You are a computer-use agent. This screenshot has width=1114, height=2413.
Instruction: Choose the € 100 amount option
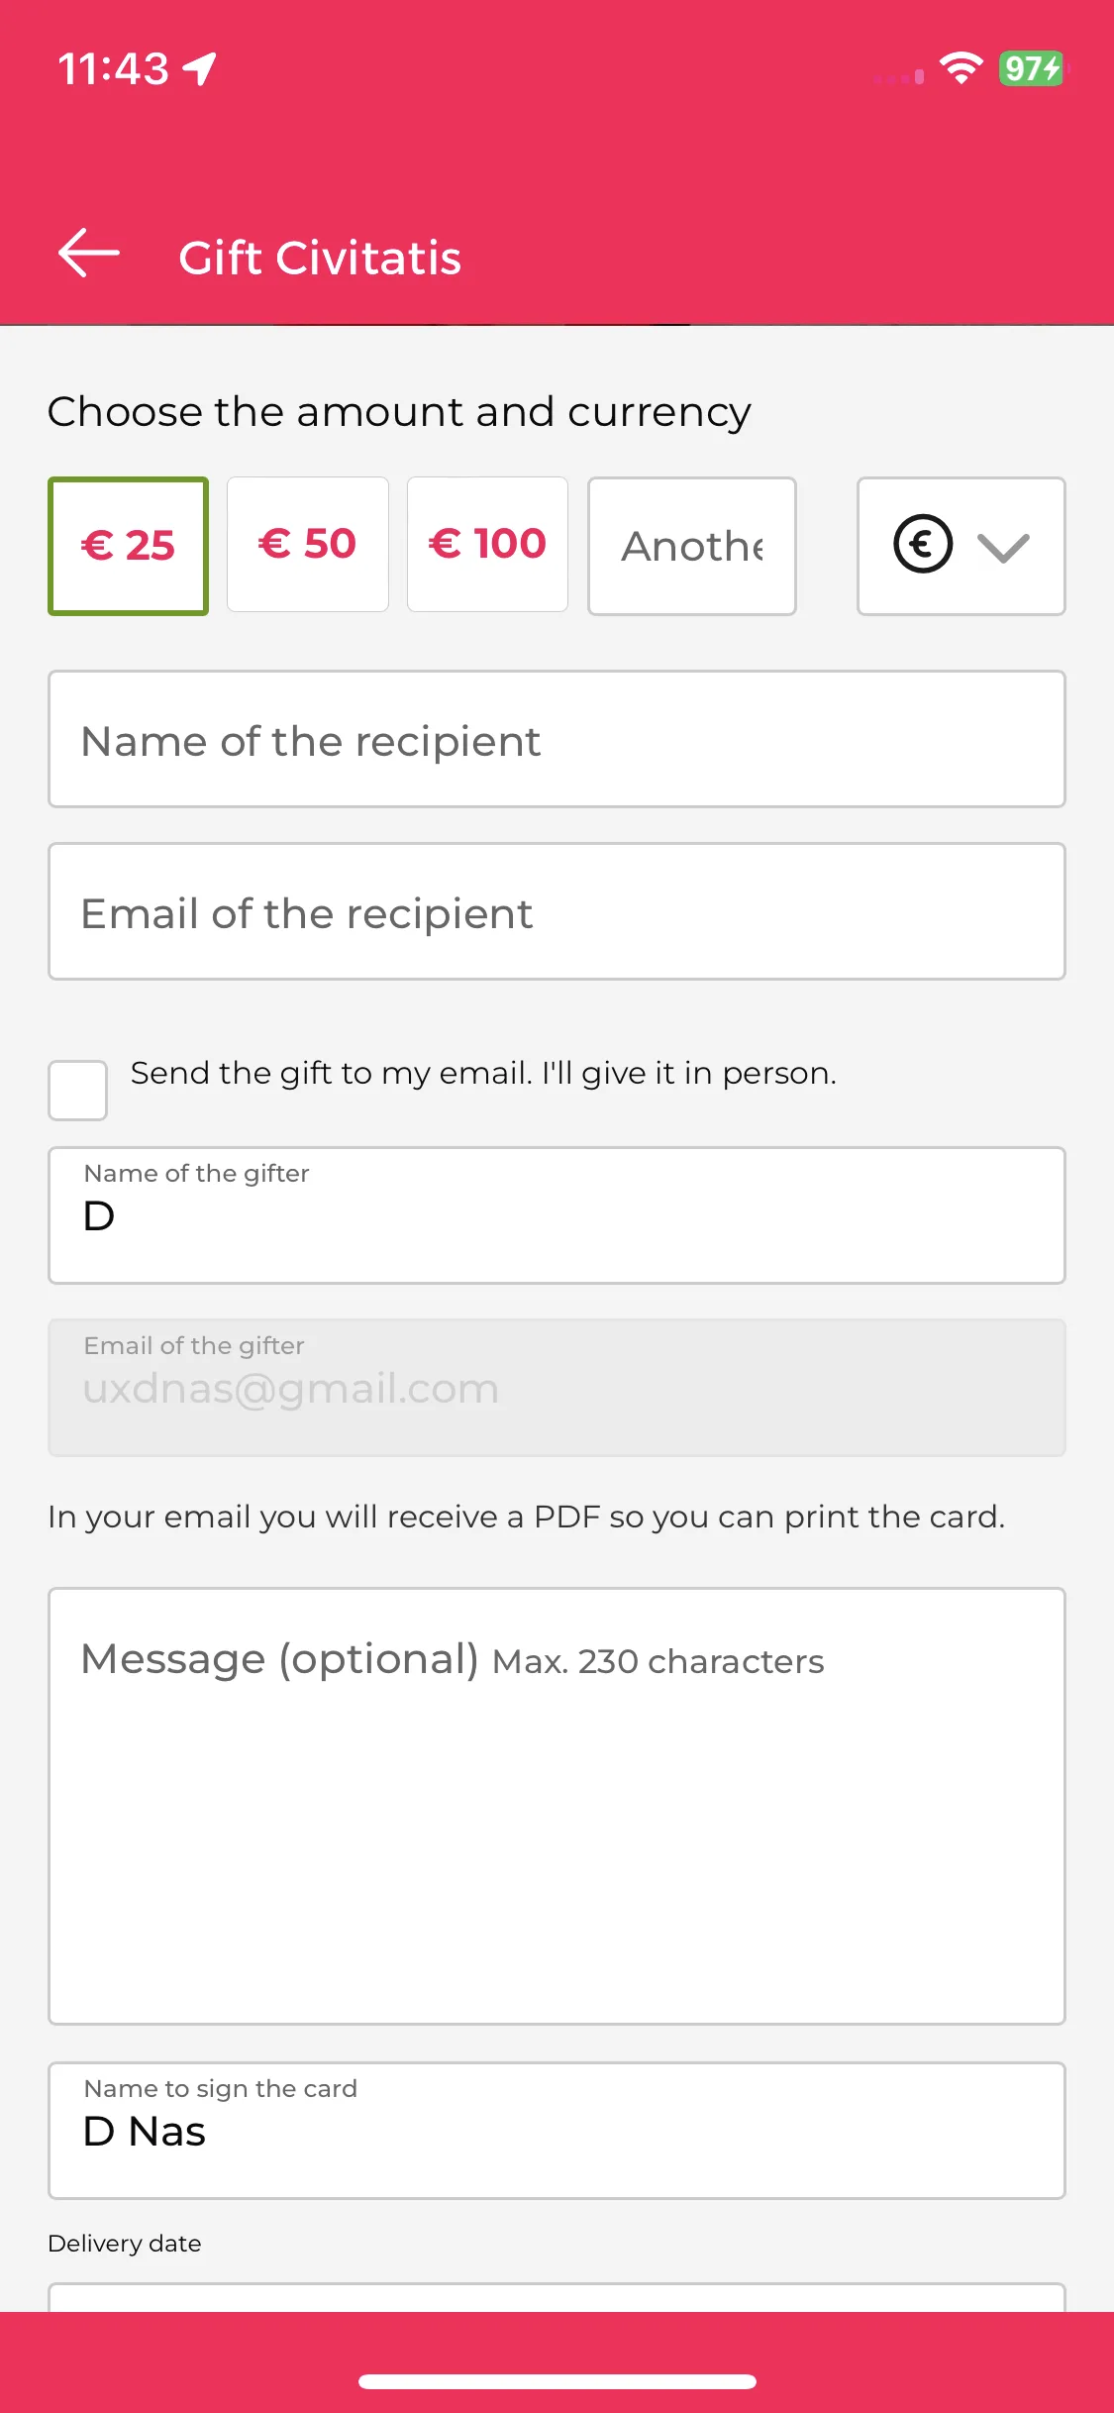click(x=487, y=545)
